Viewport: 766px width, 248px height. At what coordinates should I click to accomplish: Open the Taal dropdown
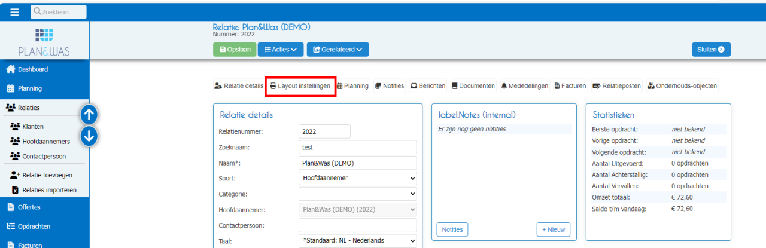point(357,241)
